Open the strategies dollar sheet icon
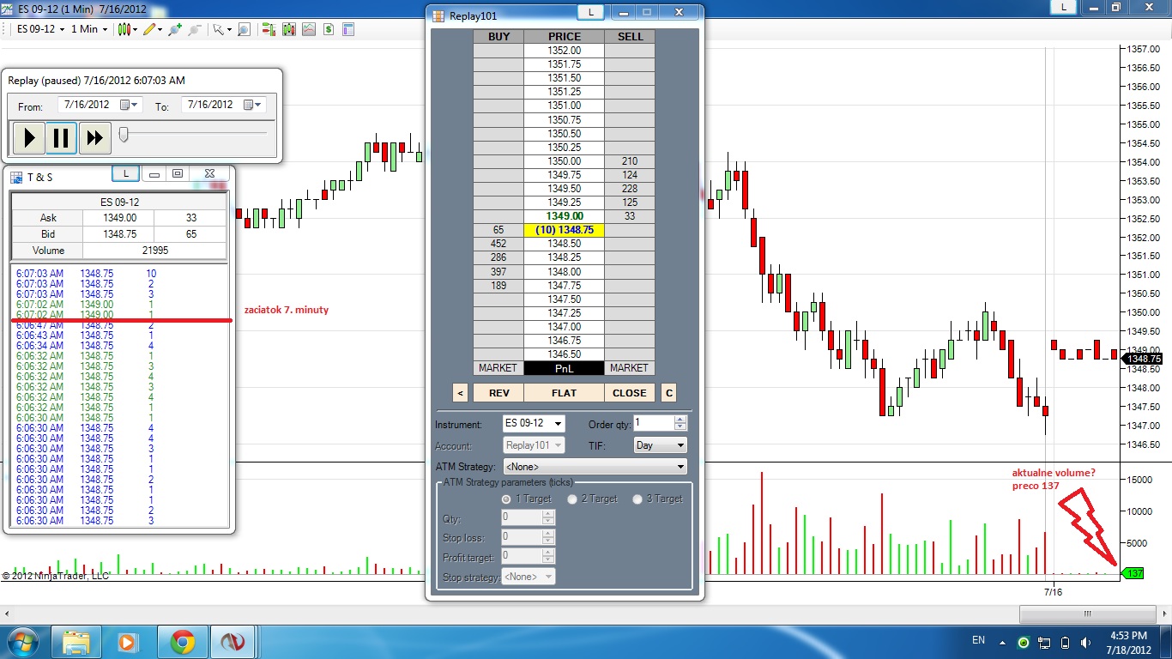Image resolution: width=1172 pixels, height=659 pixels. [x=329, y=29]
